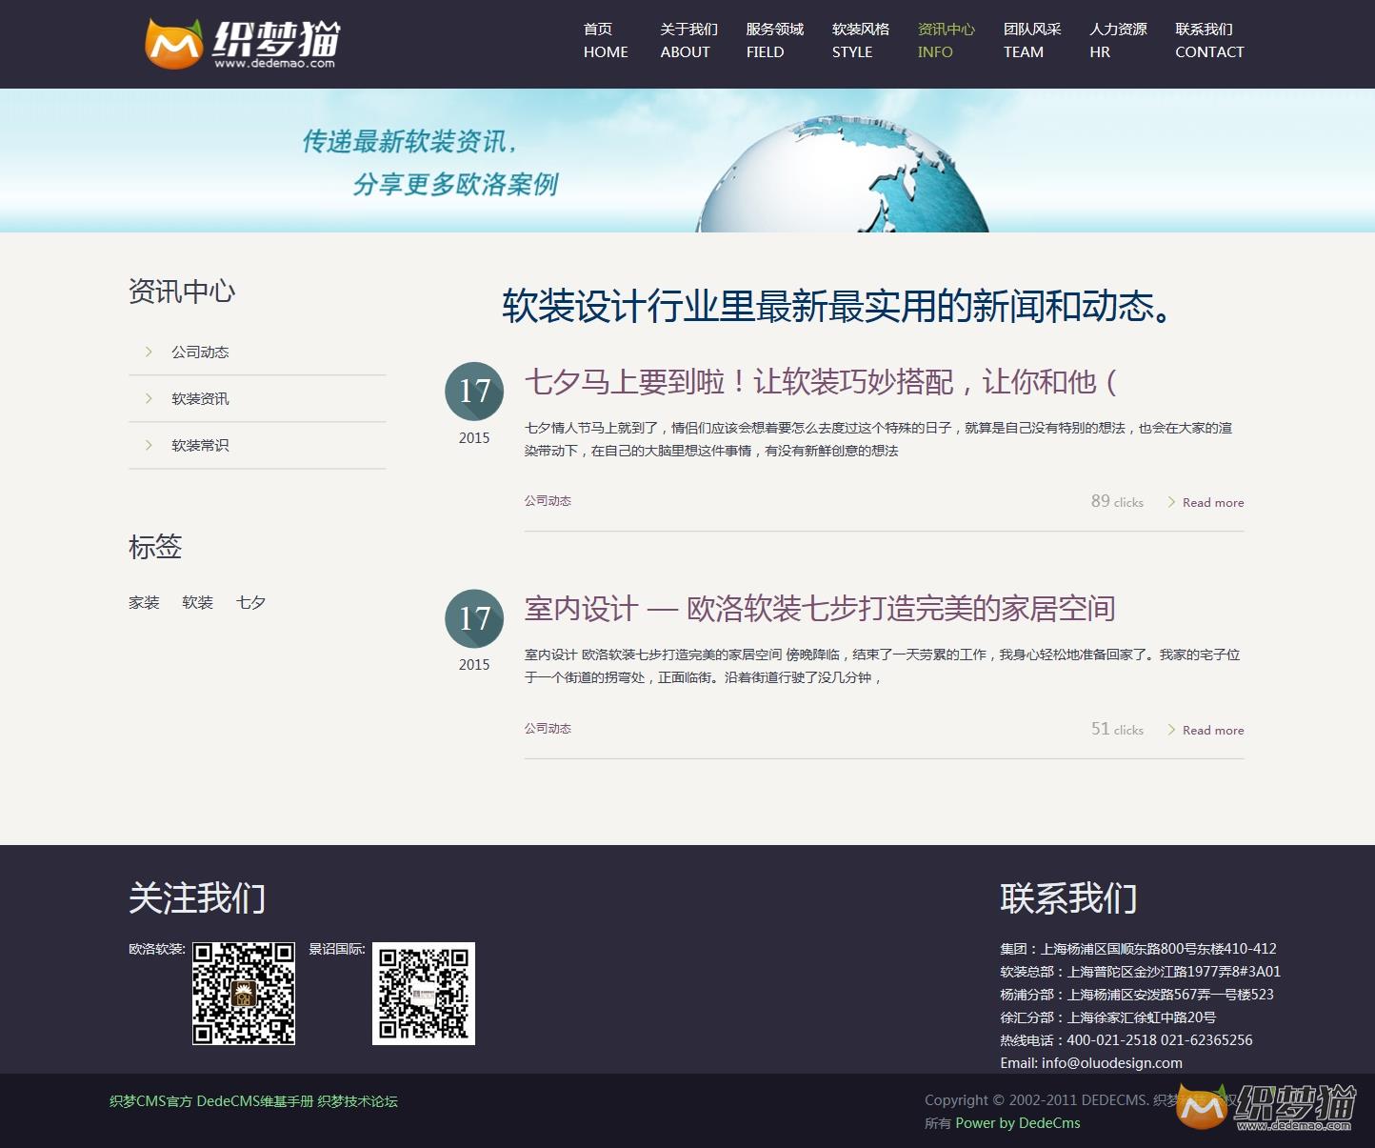Open the 首页 HOME menu item
This screenshot has height=1148, width=1375.
tap(606, 41)
